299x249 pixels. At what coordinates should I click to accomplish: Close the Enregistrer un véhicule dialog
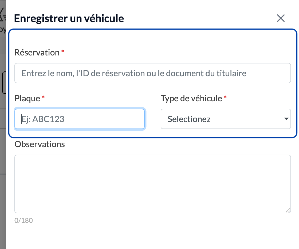point(281,18)
